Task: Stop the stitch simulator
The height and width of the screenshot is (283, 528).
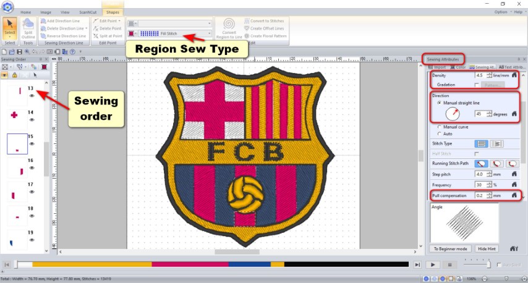Action: [x=449, y=265]
